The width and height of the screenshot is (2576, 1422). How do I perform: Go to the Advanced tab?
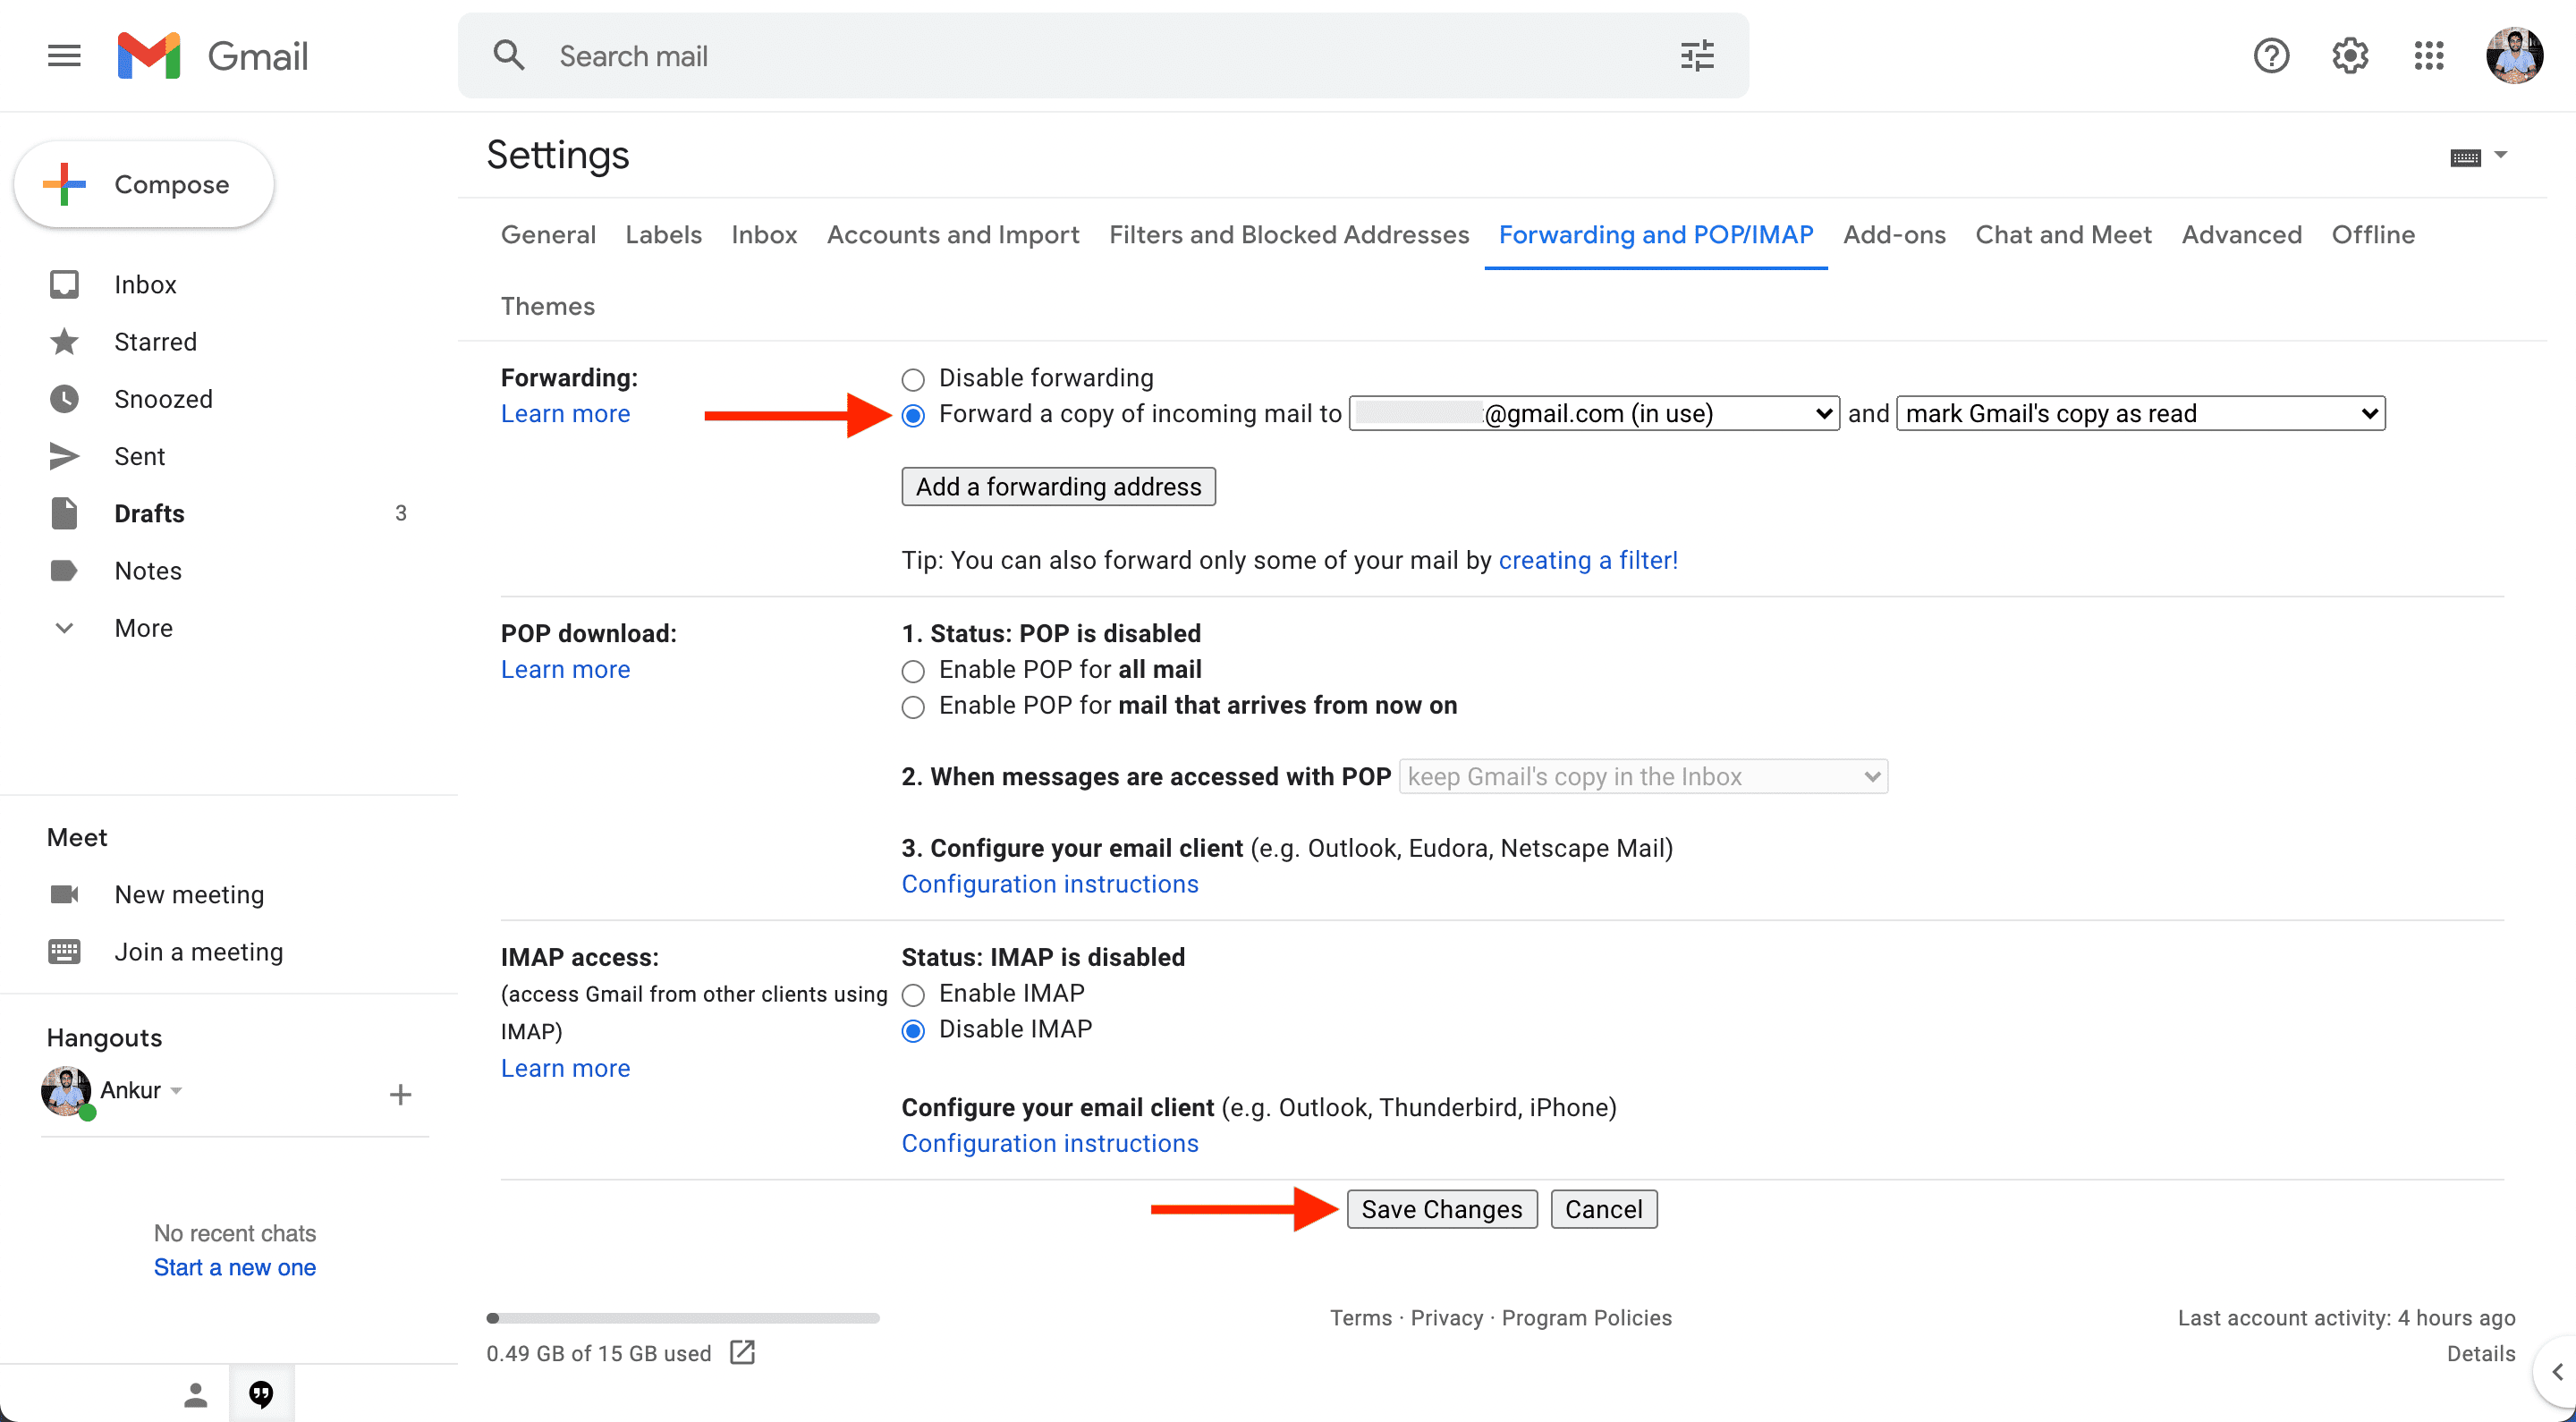click(2241, 235)
